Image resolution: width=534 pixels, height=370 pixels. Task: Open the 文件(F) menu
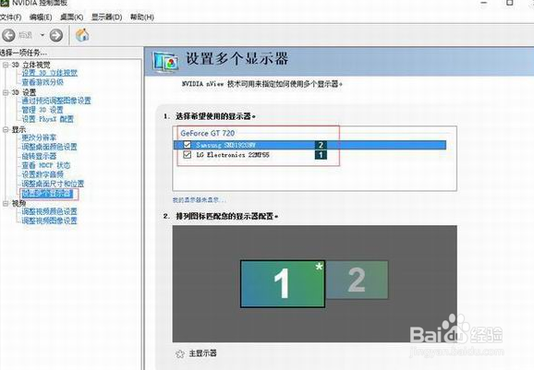tap(10, 17)
